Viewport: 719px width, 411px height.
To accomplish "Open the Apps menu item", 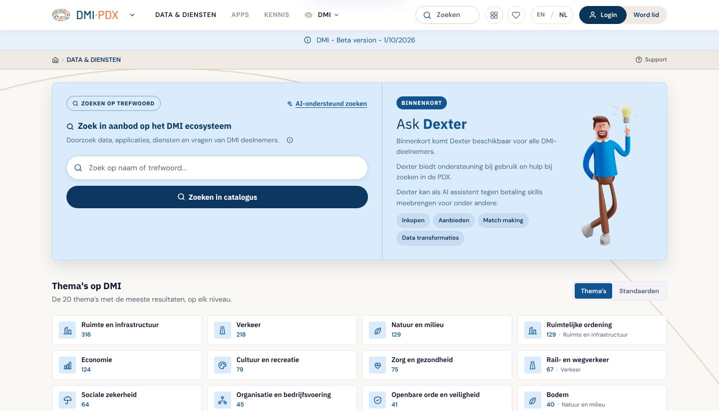I will [240, 15].
